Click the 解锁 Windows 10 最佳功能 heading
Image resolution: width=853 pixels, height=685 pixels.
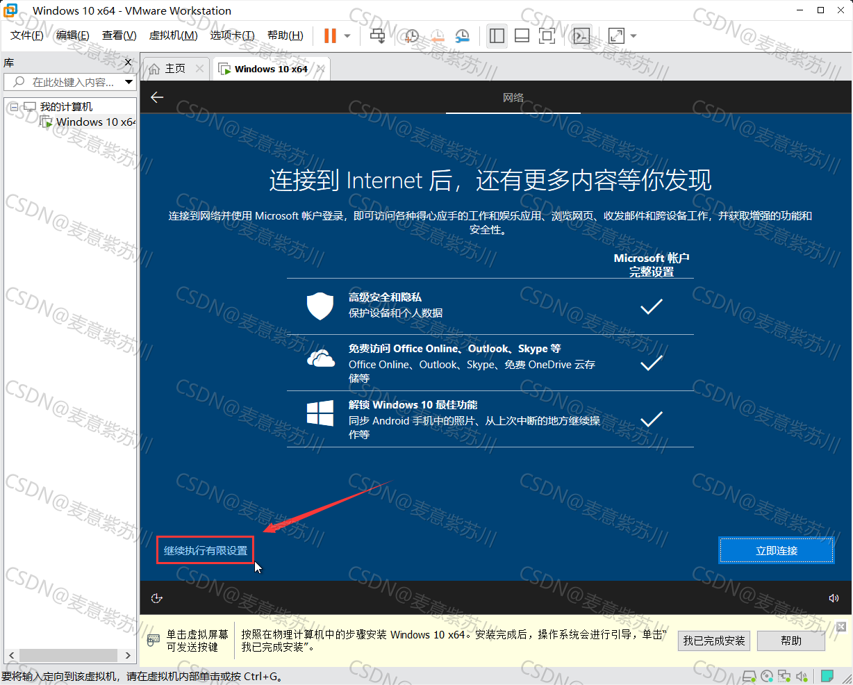[413, 405]
